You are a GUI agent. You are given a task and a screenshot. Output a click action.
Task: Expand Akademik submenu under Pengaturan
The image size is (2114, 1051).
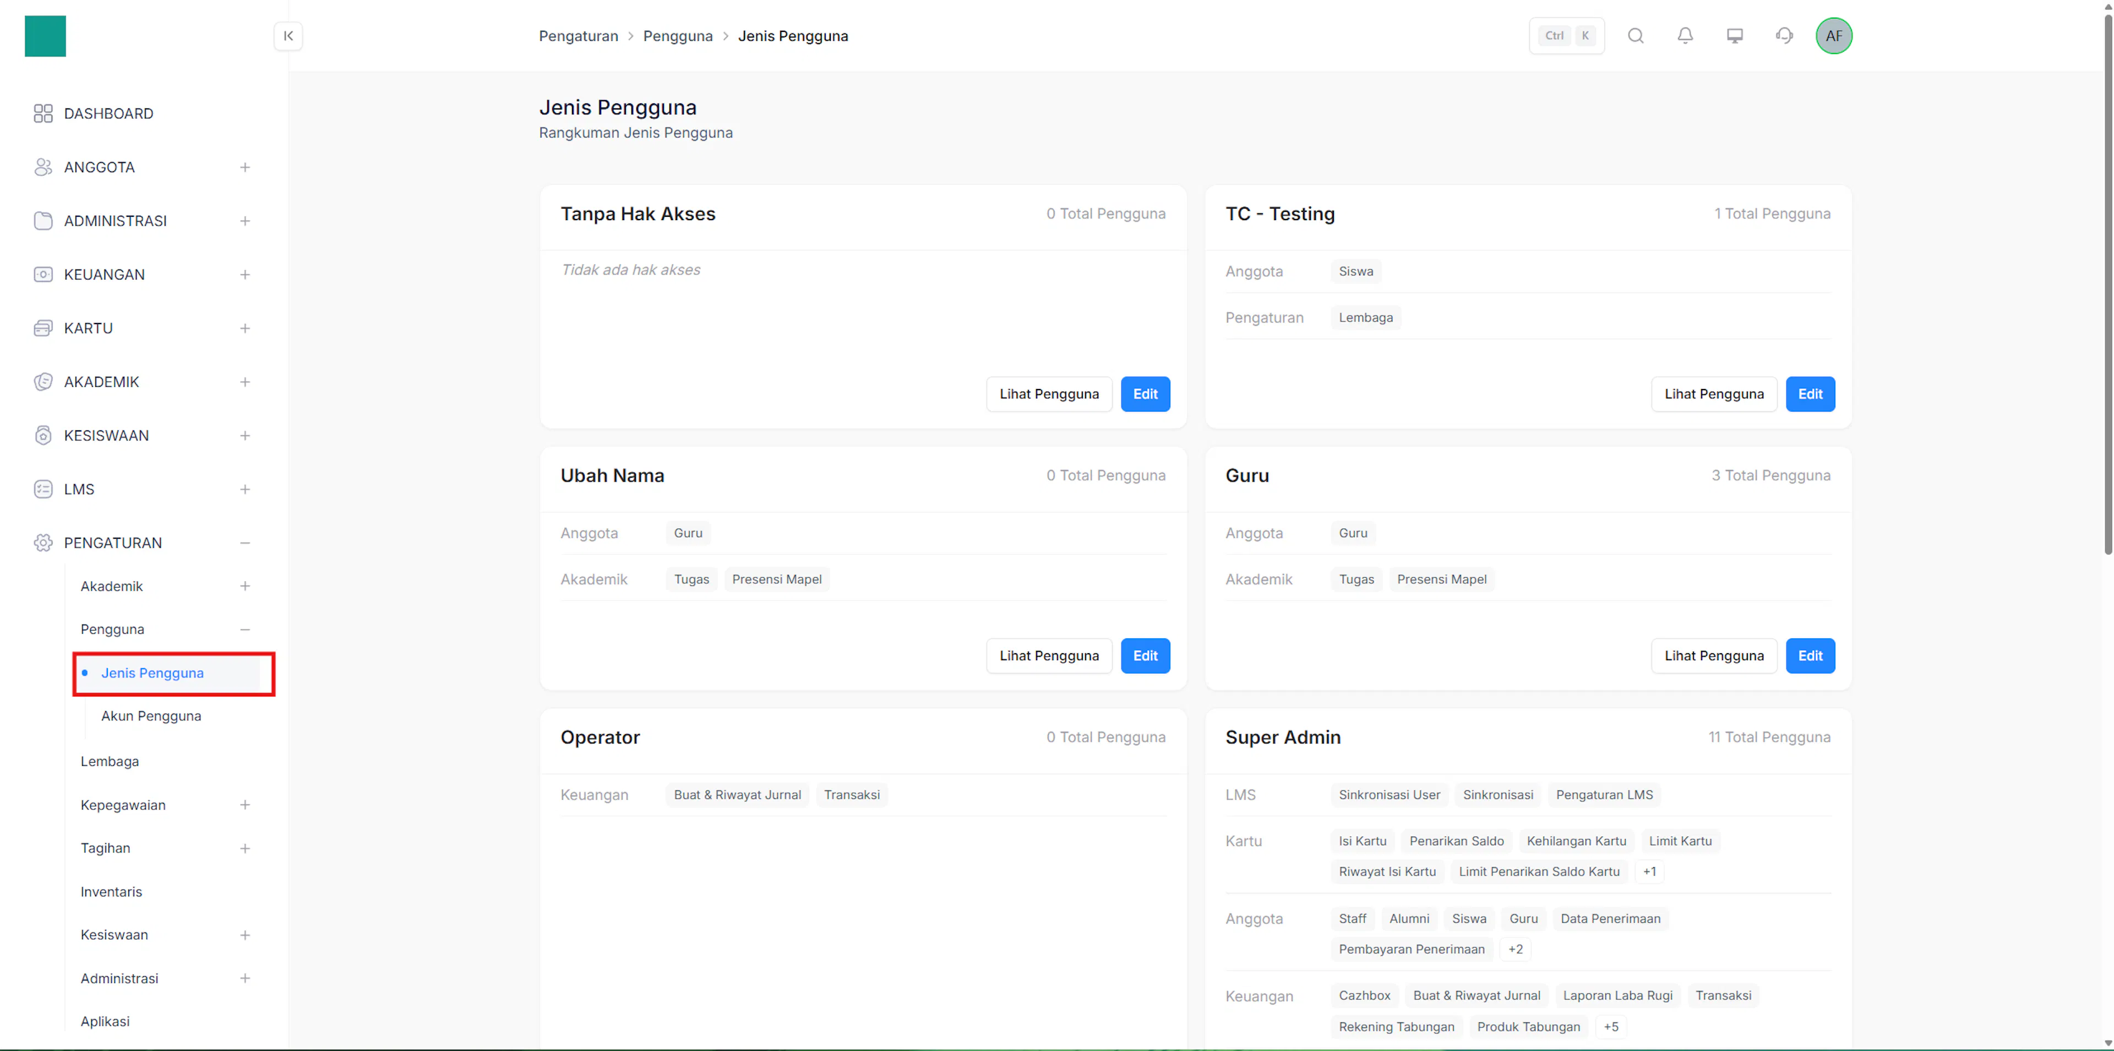click(x=244, y=586)
